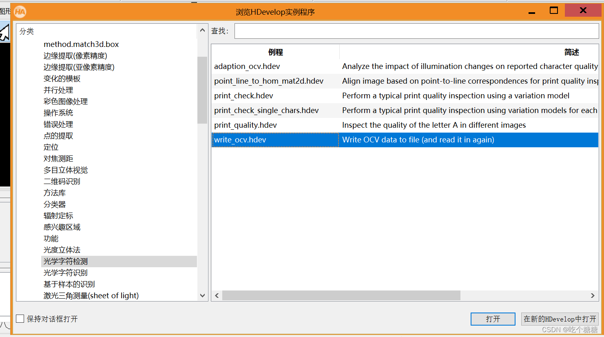
Task: Click the category list vertical scrollbar thumb
Action: [x=202, y=90]
